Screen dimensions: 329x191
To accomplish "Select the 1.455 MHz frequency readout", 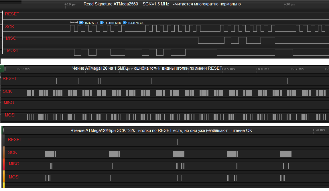I will pyautogui.click(x=114, y=23).
